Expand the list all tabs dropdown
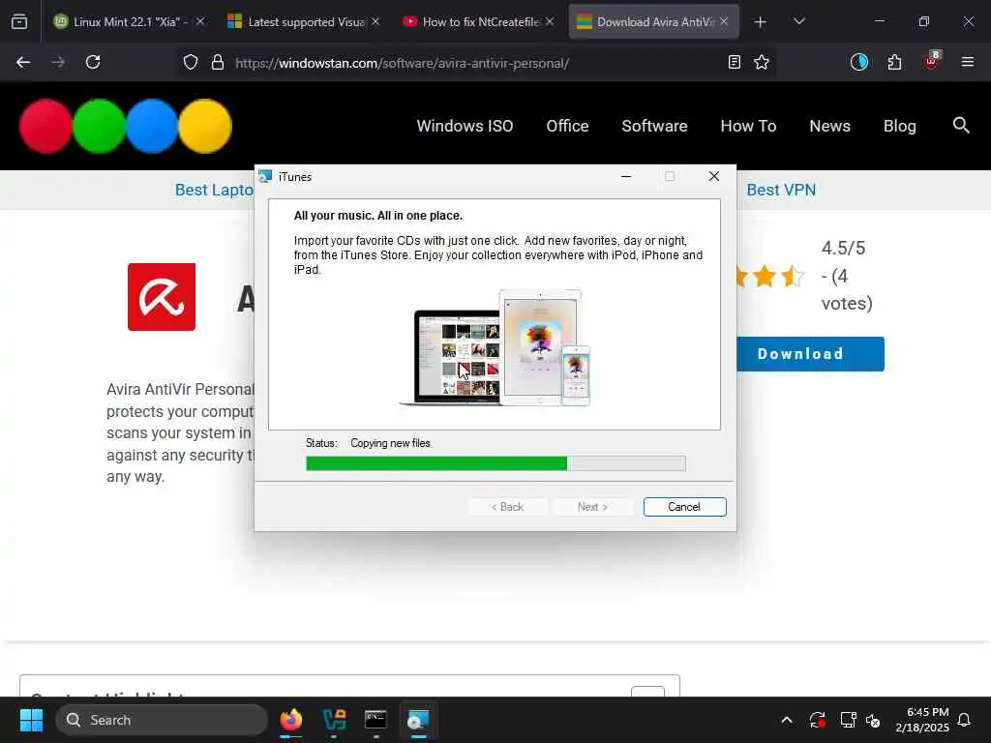The width and height of the screenshot is (991, 743). [798, 21]
